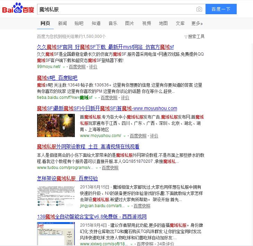The width and height of the screenshot is (253, 246).
Task: Expand dropdown arrow next to www.moyushou.com/
Action: click(x=124, y=136)
